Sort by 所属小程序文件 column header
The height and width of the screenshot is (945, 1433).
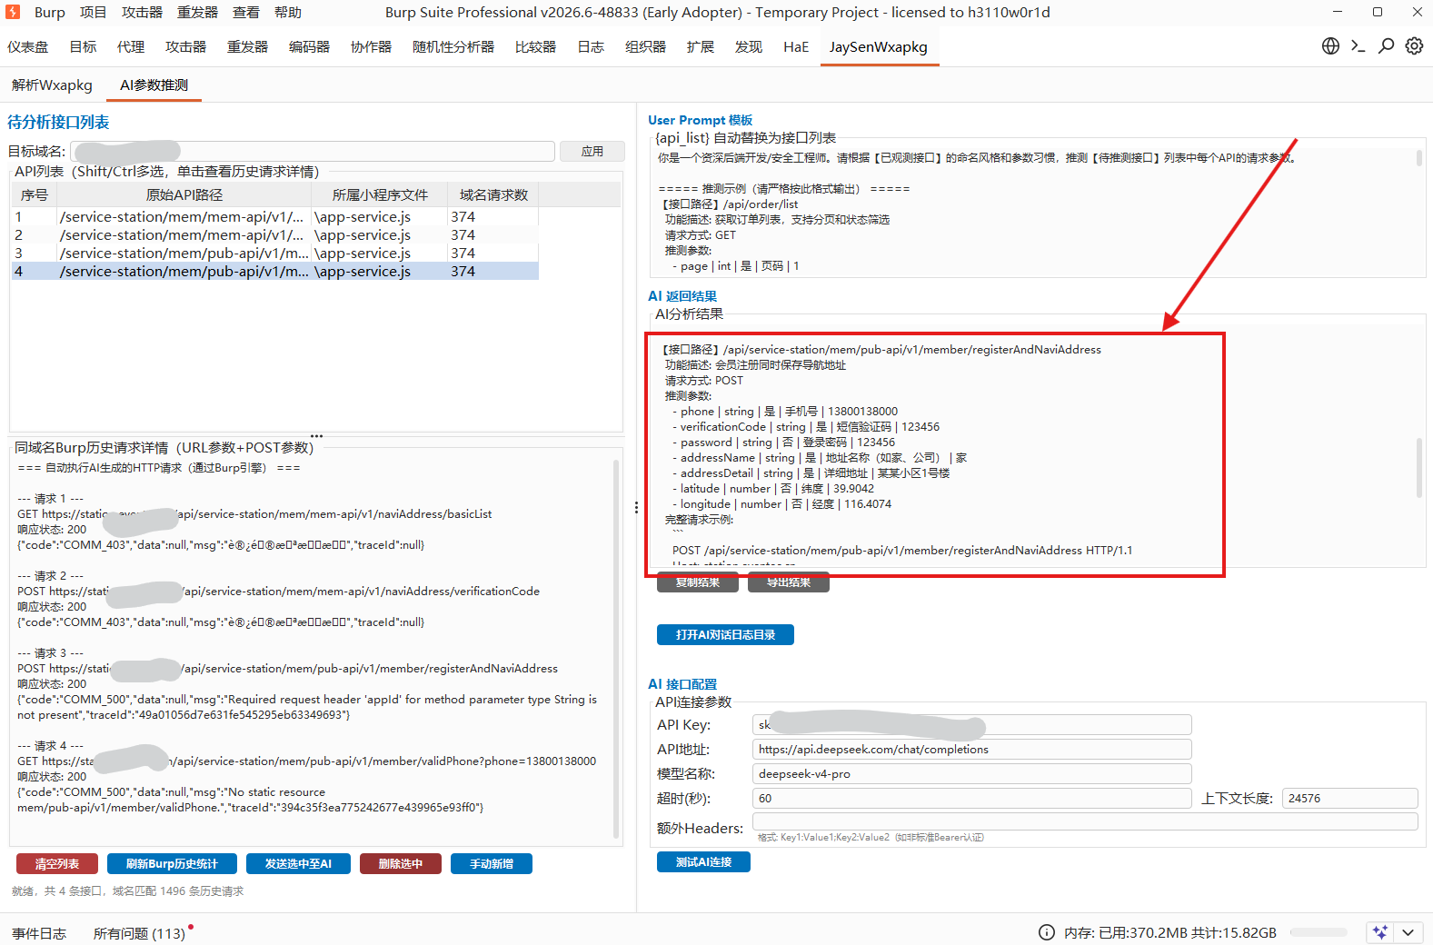(x=380, y=195)
